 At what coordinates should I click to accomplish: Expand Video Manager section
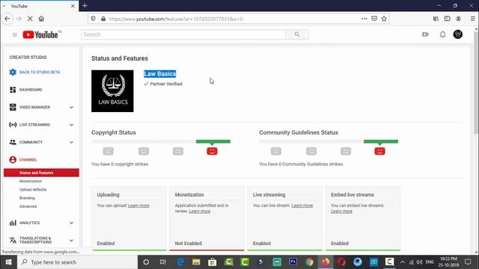[x=71, y=108]
